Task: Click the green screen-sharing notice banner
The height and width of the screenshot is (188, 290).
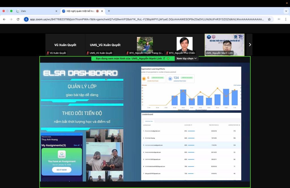Action: (133, 59)
